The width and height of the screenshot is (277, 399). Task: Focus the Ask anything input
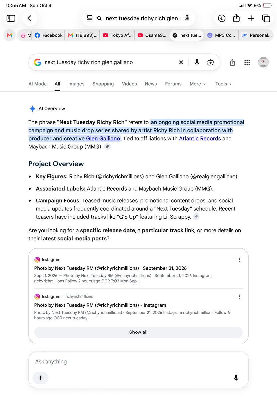point(138,362)
